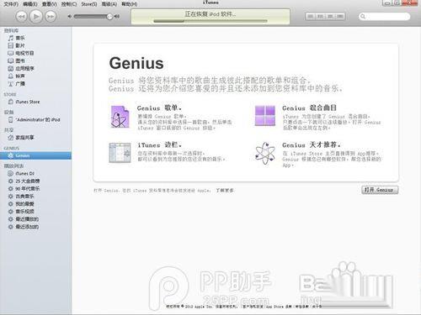Open the 编辑(E) menu
Viewport: 421px width, 315px height.
[x=29, y=4]
